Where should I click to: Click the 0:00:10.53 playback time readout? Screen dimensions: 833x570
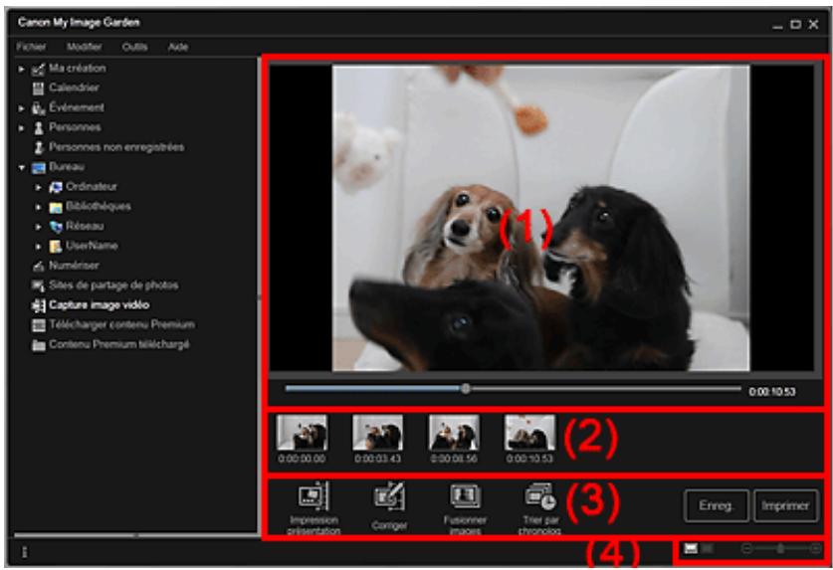point(772,392)
